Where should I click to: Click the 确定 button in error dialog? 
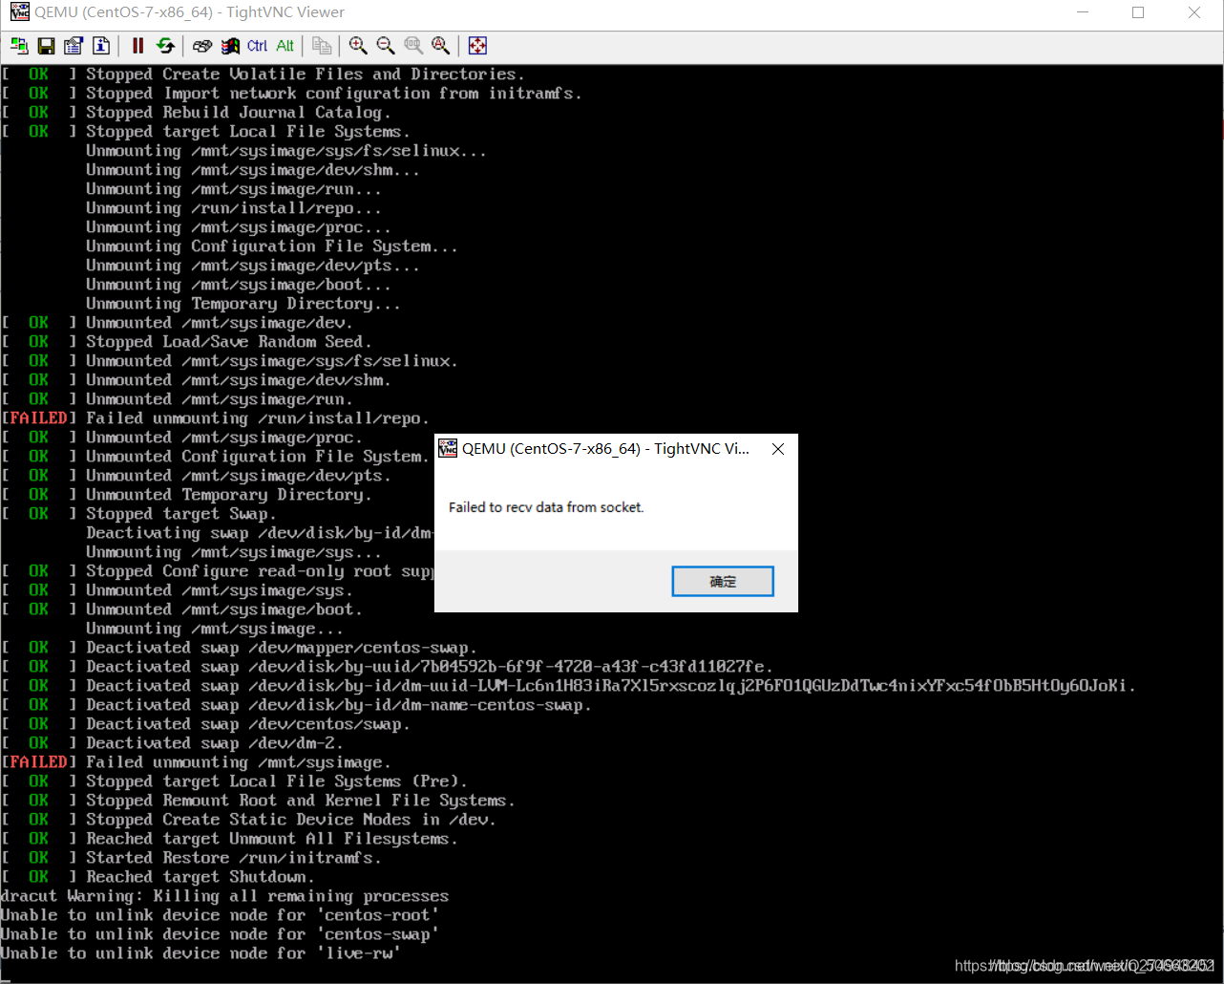click(723, 582)
